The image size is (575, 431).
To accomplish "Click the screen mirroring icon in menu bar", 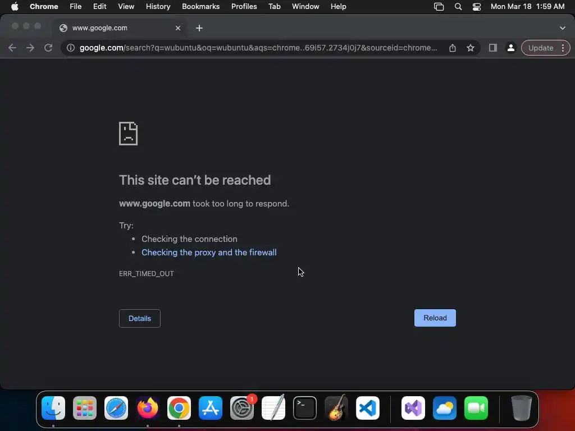I will tap(439, 7).
